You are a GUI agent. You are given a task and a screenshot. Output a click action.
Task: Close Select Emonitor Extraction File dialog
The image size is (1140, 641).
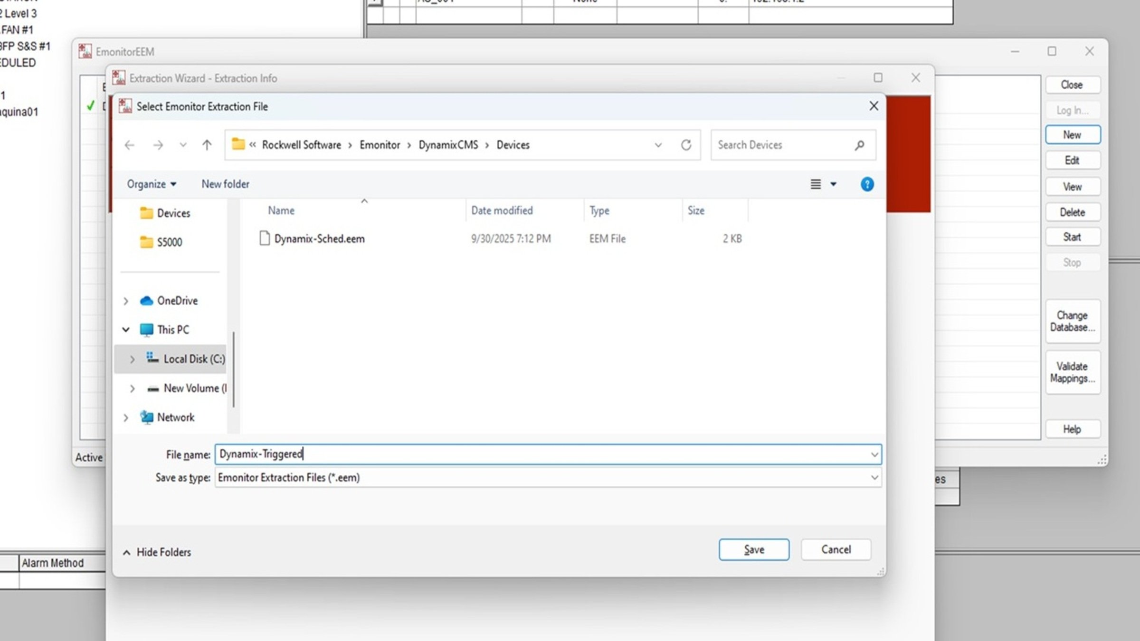[x=874, y=106]
